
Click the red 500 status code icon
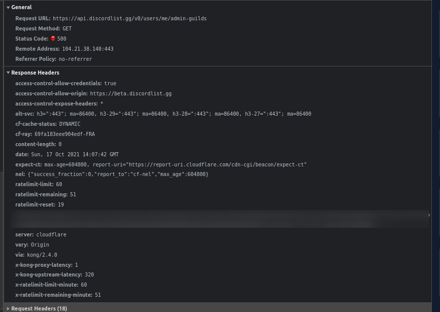tap(54, 39)
